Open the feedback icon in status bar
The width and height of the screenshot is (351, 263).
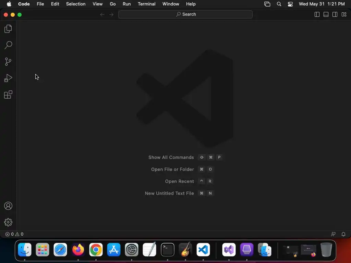(x=333, y=234)
